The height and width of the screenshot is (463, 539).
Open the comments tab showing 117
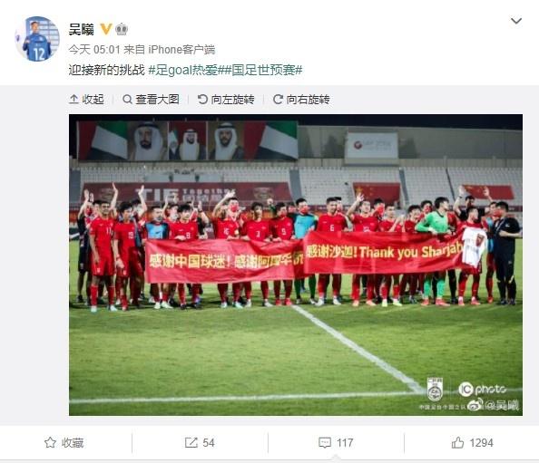pyautogui.click(x=336, y=443)
